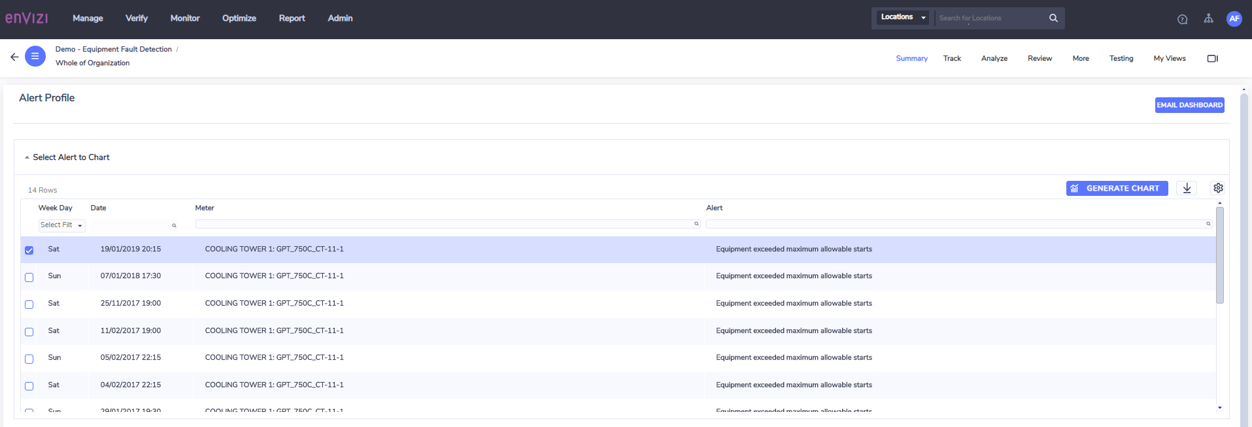Viewport: 1252px width, 427px height.
Task: Click the Email Dashboard button
Action: tap(1189, 105)
